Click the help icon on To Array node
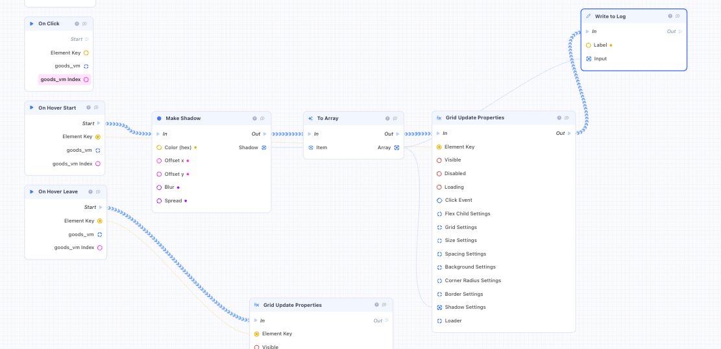Viewport: 721px width, 349px height. click(x=387, y=118)
